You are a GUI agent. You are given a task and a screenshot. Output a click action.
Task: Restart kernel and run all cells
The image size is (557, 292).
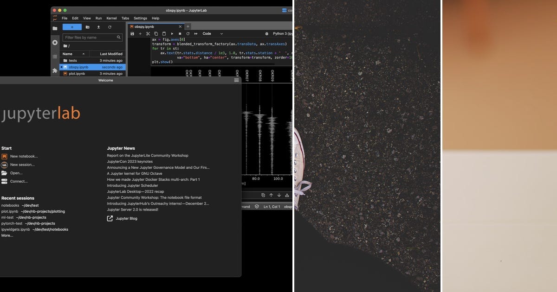195,34
